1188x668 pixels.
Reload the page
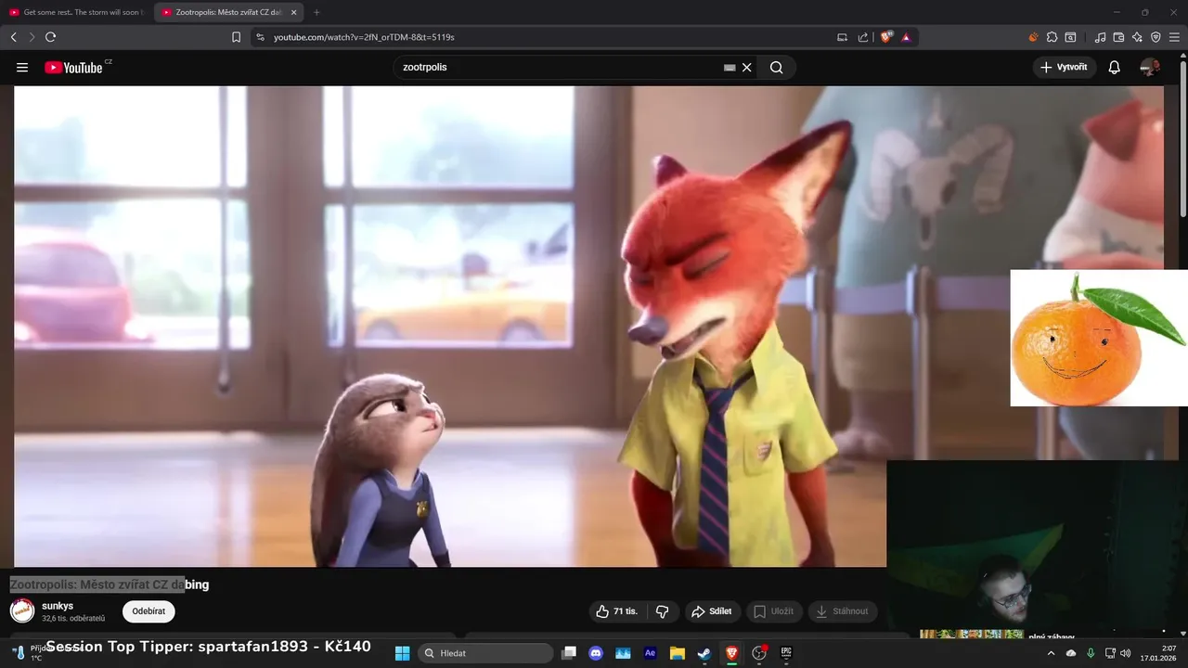click(x=51, y=37)
